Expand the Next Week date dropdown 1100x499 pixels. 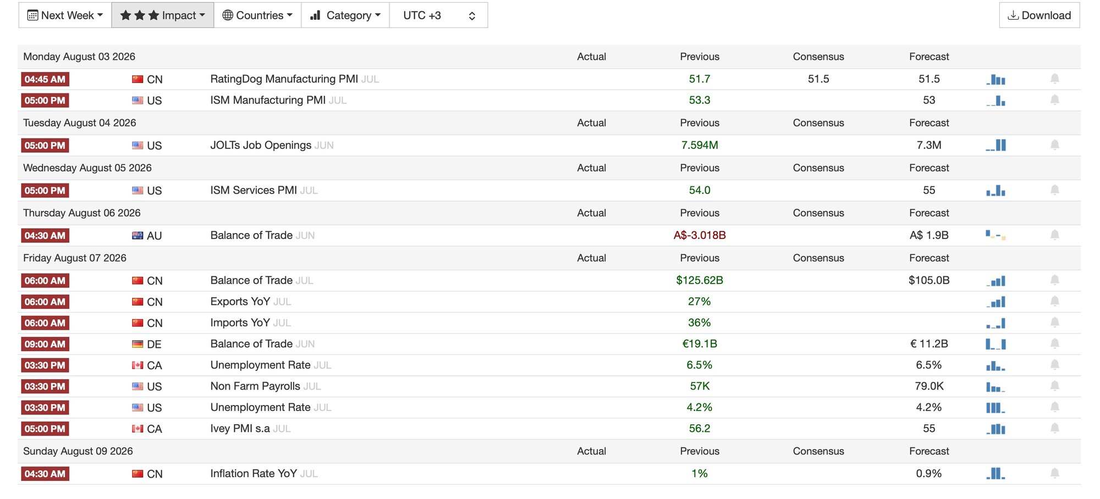[x=65, y=15]
